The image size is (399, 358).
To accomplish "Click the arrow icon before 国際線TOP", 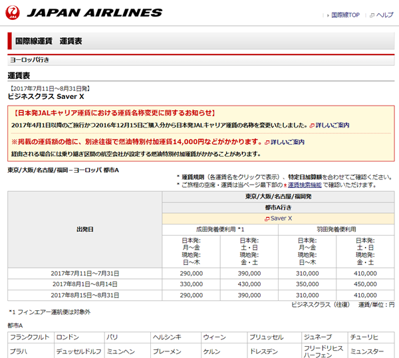I will [x=328, y=15].
